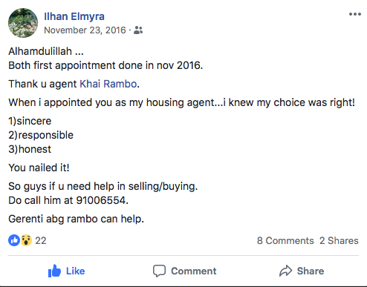Click the speech bubble Comment icon
Viewport: 367px width, 287px height.
[159, 271]
